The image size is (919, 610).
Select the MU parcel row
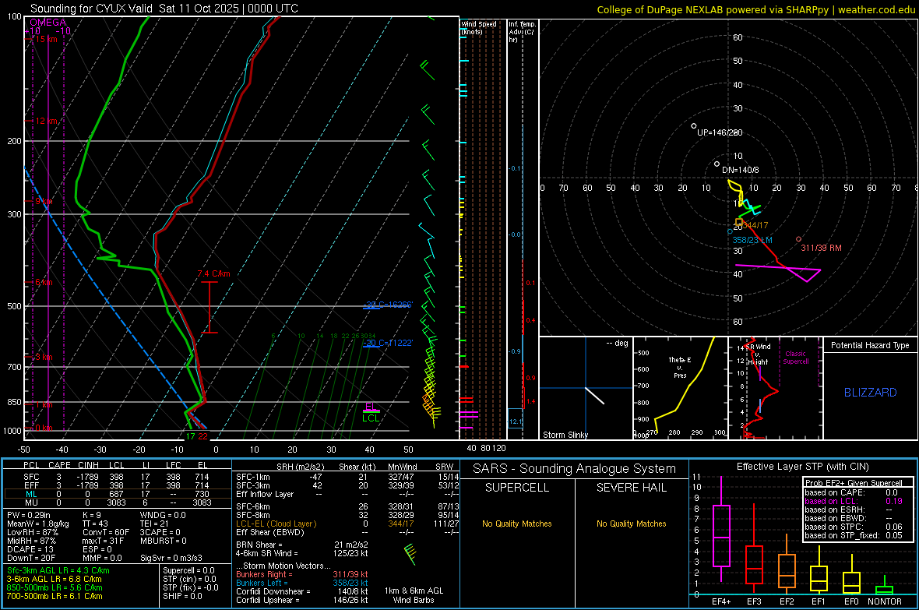[117, 502]
